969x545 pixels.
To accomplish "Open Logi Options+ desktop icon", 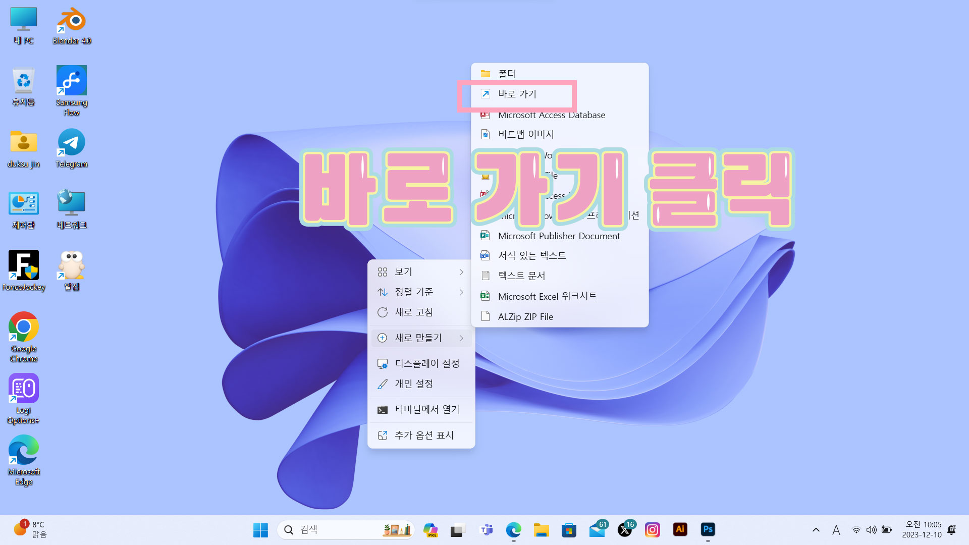I will pos(24,389).
